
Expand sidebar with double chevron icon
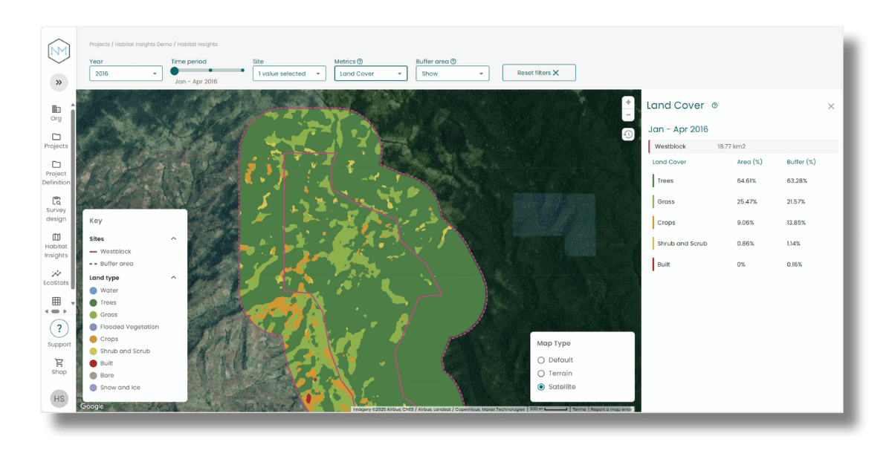[x=59, y=82]
